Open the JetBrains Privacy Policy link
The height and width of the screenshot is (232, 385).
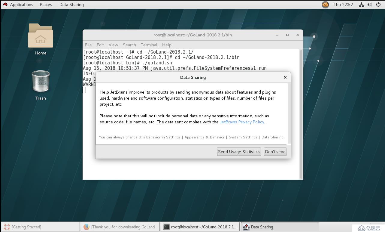(242, 122)
